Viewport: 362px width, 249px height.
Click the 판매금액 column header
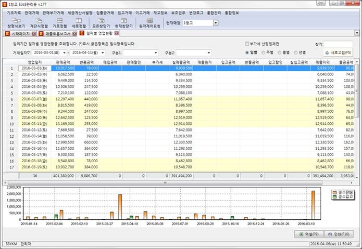63,62
